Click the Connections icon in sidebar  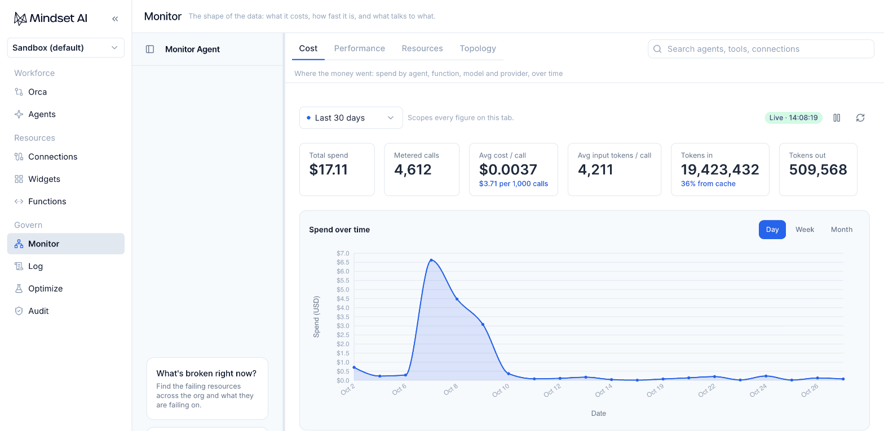click(x=19, y=156)
